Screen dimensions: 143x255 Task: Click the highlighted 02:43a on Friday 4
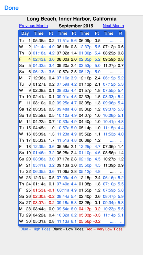(39, 59)
